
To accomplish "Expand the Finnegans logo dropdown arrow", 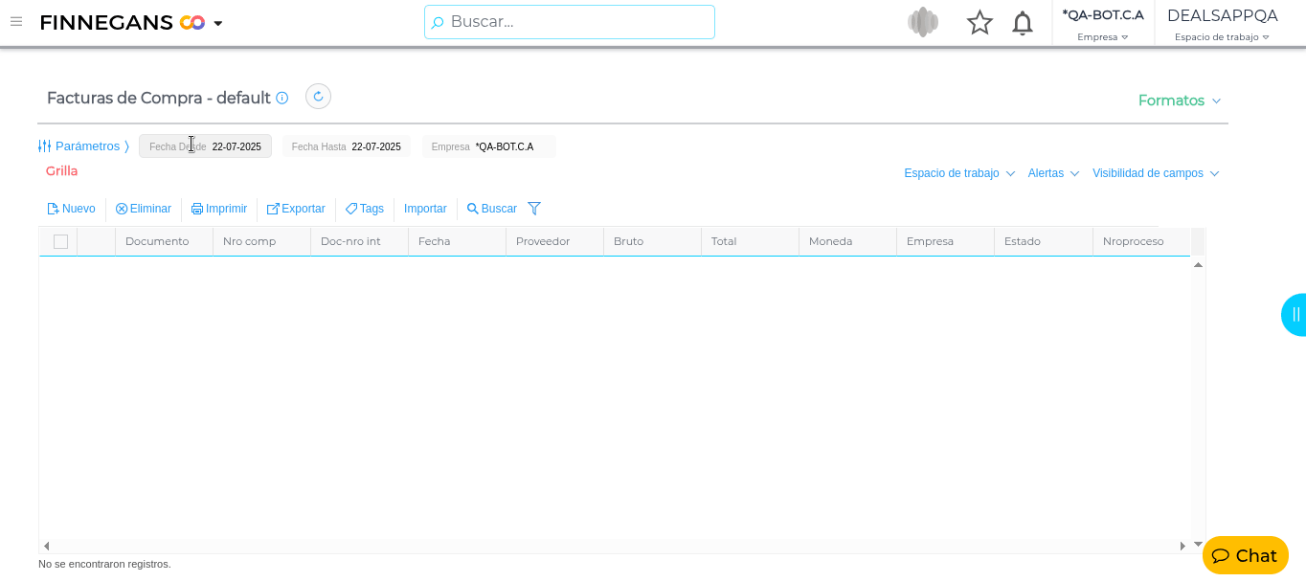I will pos(218,23).
